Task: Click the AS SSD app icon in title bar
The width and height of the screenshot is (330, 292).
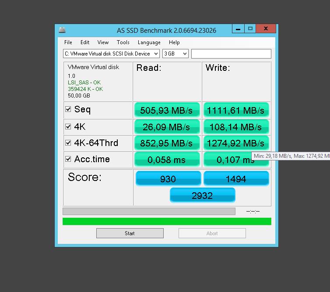Action: point(62,30)
